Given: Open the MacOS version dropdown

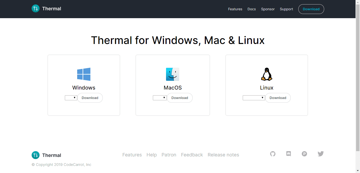Looking at the screenshot, I should point(160,98).
